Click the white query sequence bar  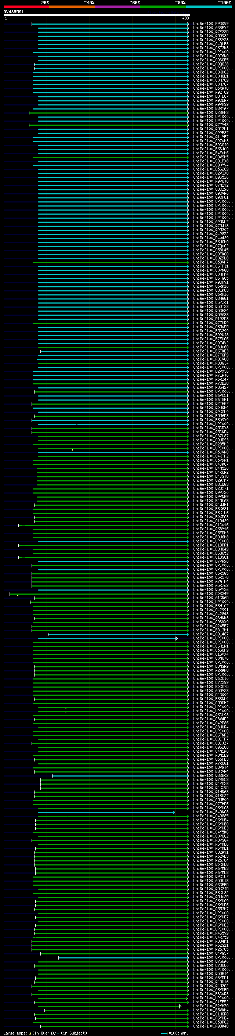[x=97, y=15]
